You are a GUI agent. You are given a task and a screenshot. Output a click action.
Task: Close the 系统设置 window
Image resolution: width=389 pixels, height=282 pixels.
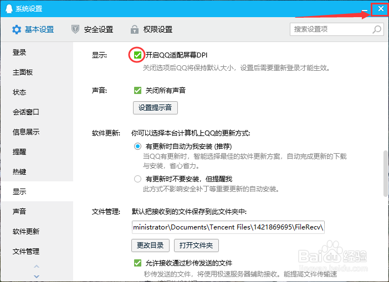[381, 9]
